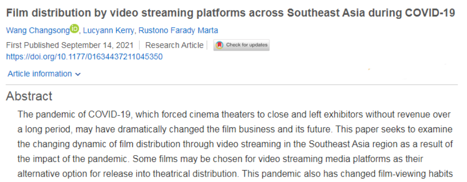Screen dimensions: 467x182
Task: Click the Research Article type label
Action: click(174, 45)
